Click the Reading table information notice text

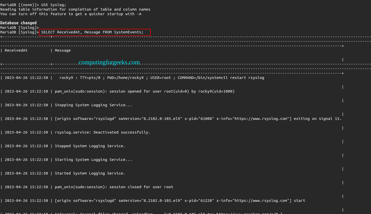75,9
